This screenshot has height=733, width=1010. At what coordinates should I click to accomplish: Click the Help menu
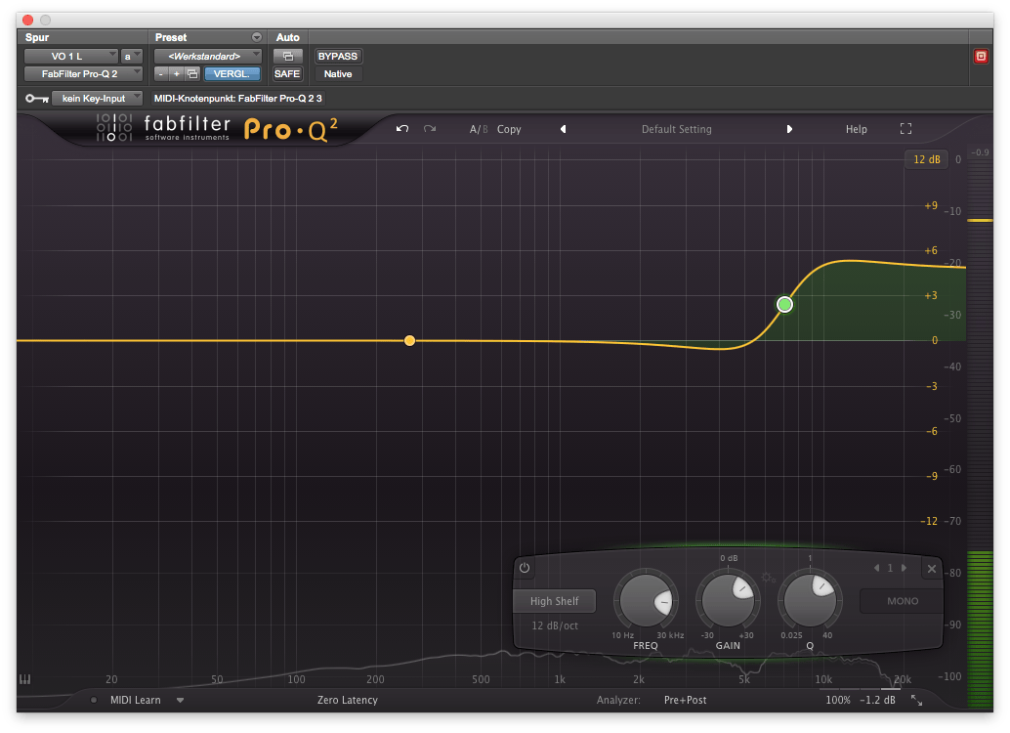point(856,130)
